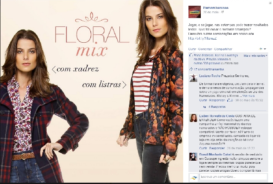273x184 pixels.
Task: Expand Luciano's comment with Ver mais
Action: point(248,96)
